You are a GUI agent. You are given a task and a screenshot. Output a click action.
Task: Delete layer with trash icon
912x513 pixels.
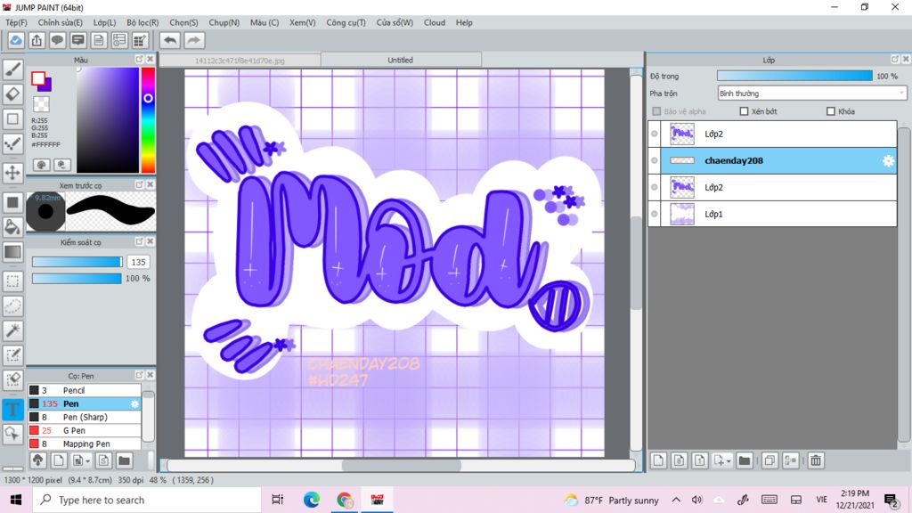[x=816, y=460]
